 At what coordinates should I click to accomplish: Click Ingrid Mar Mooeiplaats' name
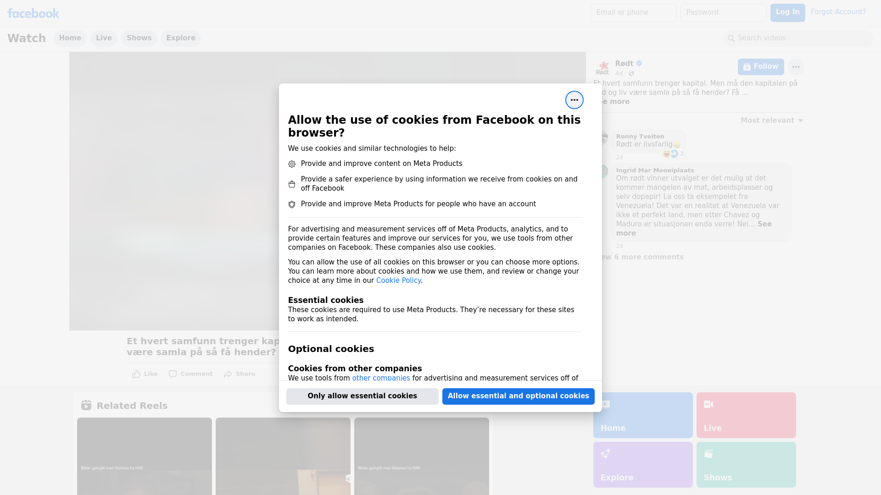coord(655,170)
